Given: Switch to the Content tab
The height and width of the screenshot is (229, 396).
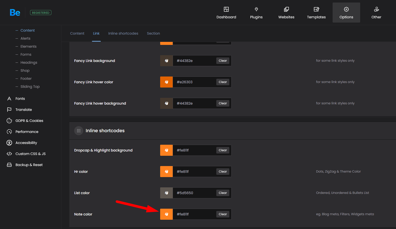Looking at the screenshot, I should point(77,33).
